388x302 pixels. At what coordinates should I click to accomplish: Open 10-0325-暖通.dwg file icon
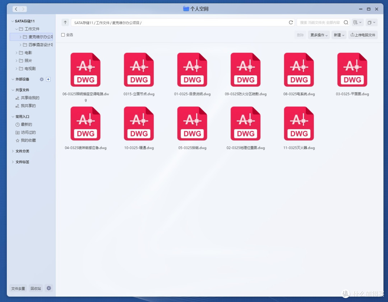139,124
